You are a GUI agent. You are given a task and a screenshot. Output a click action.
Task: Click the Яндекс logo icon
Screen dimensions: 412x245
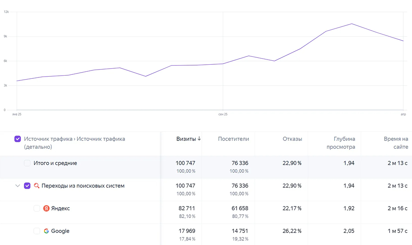(46, 208)
